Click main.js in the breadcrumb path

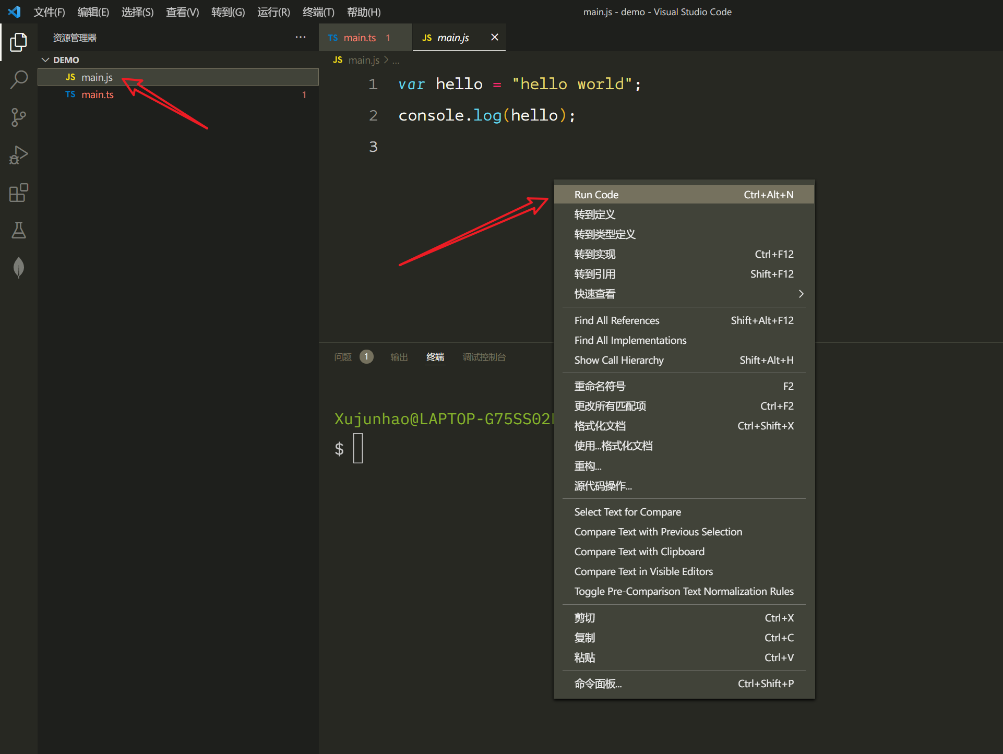pyautogui.click(x=364, y=60)
